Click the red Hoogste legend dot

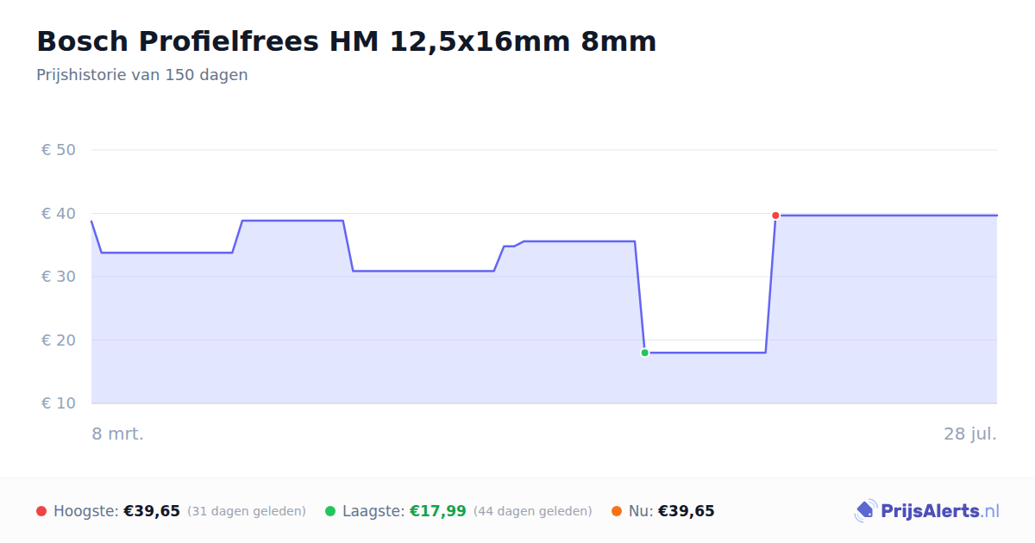(41, 511)
